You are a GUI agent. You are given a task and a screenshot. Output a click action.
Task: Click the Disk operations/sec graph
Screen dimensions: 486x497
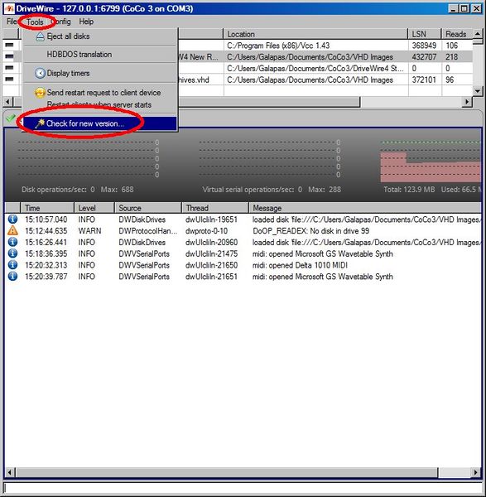[x=87, y=158]
